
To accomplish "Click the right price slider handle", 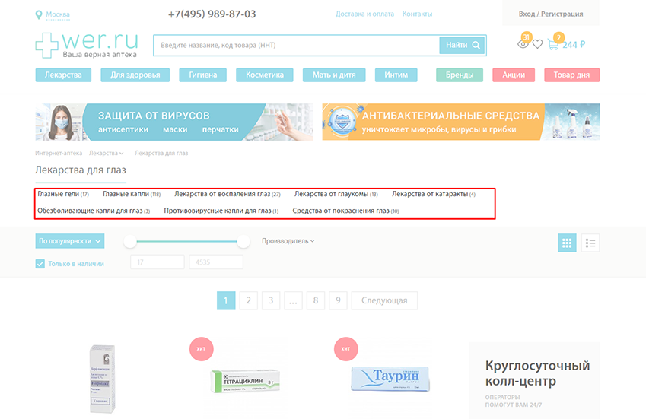I will tap(243, 242).
